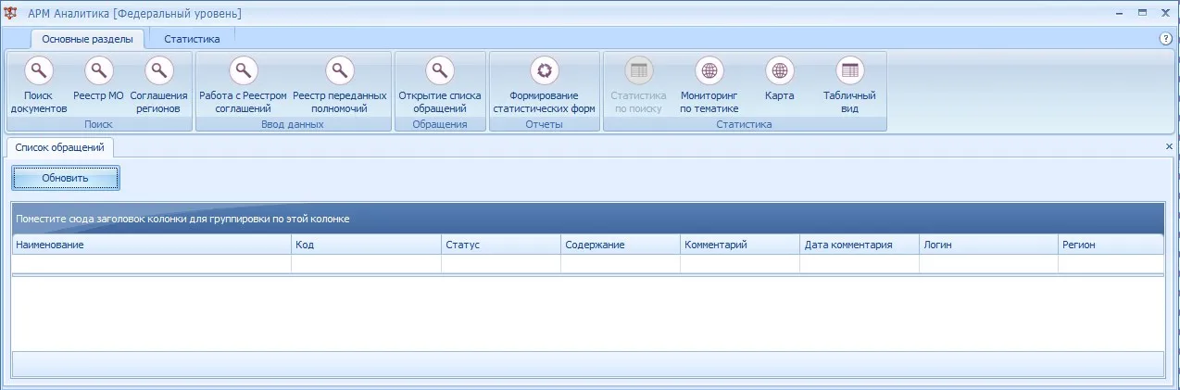Click filter cell under Содержание
The height and width of the screenshot is (390, 1180).
pyautogui.click(x=621, y=264)
